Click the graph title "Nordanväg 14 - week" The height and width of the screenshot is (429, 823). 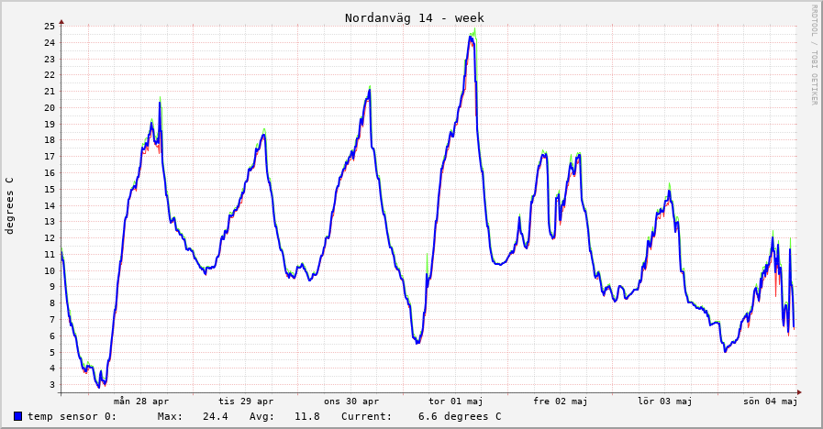click(x=414, y=17)
